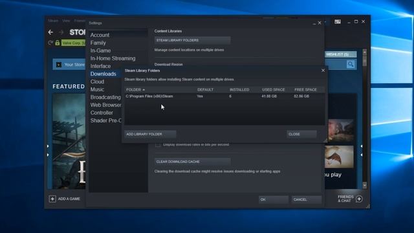
Task: Open the Cloud settings category
Action: click(97, 82)
